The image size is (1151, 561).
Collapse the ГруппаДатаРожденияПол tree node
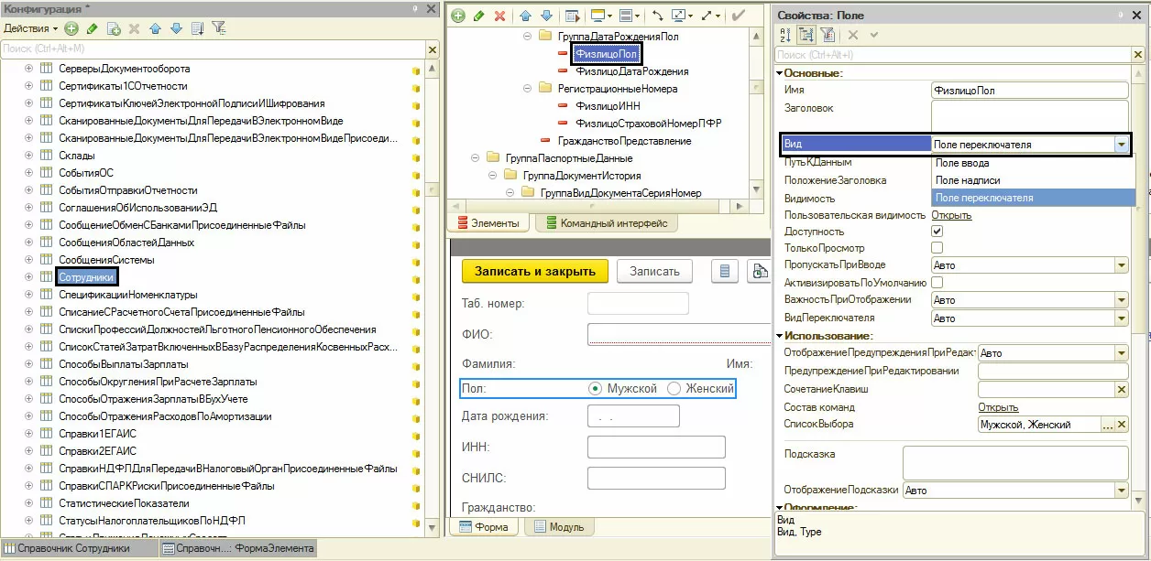click(x=527, y=37)
